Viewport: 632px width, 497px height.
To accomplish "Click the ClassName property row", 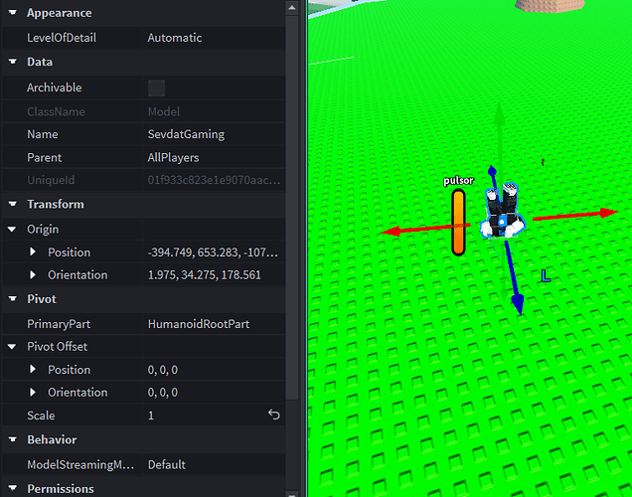I will coord(143,111).
